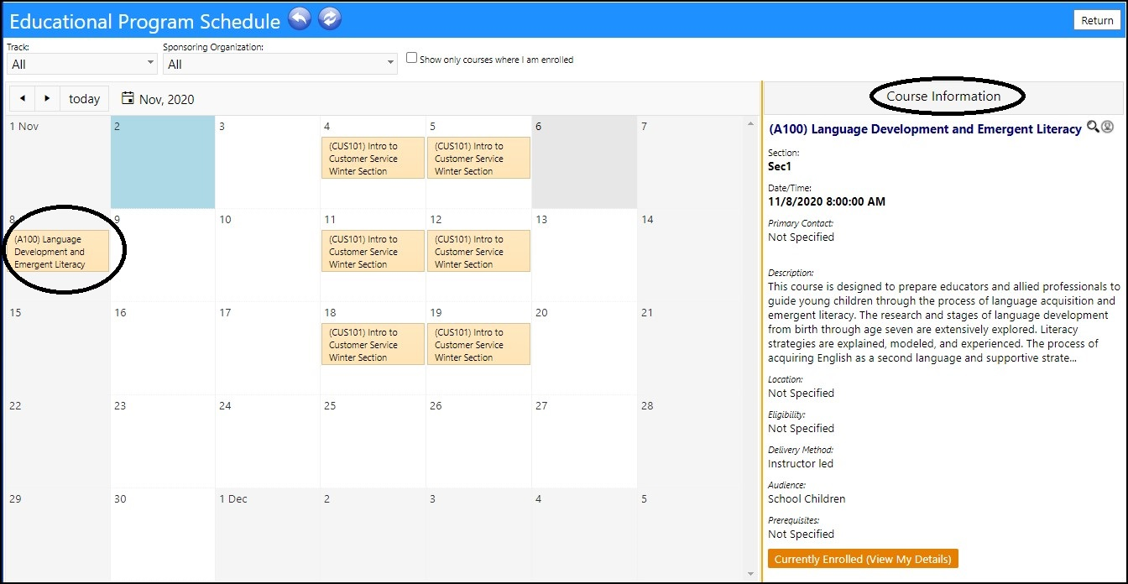Viewport: 1128px width, 584px height.
Task: Select the shaded November 6 day cell
Action: click(584, 162)
